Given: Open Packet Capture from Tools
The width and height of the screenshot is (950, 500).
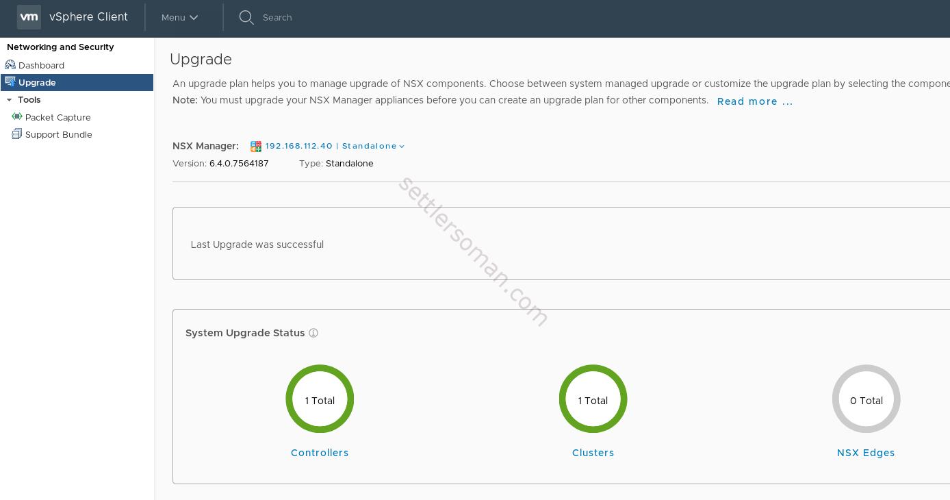Looking at the screenshot, I should point(57,117).
